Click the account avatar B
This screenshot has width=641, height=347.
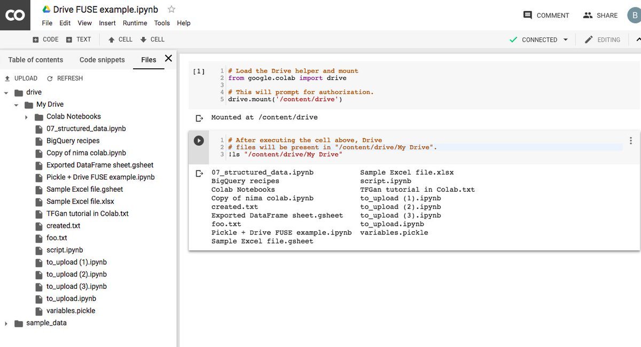coord(634,15)
